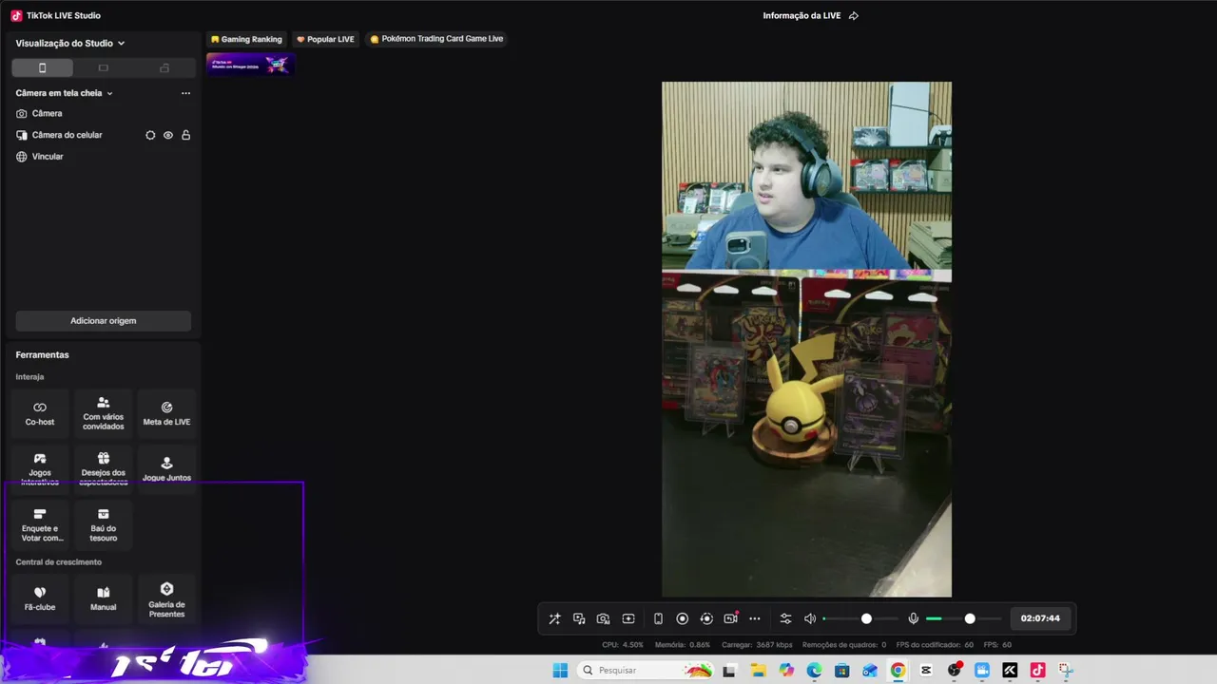Click the Remoções de quadros status readout
1217x684 pixels.
(844, 645)
